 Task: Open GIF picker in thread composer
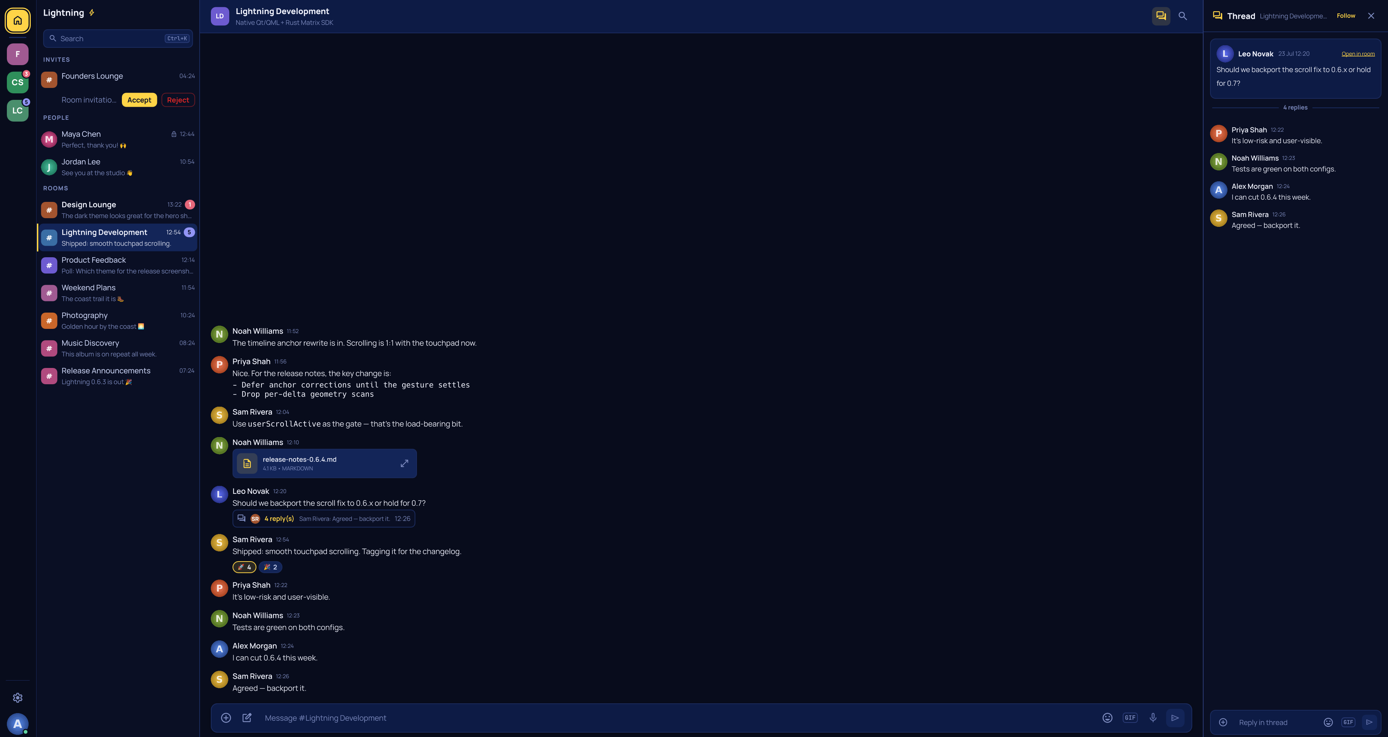point(1348,723)
